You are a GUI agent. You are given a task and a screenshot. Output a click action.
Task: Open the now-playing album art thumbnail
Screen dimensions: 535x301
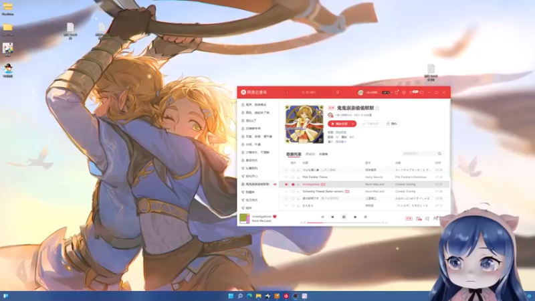[245, 219]
